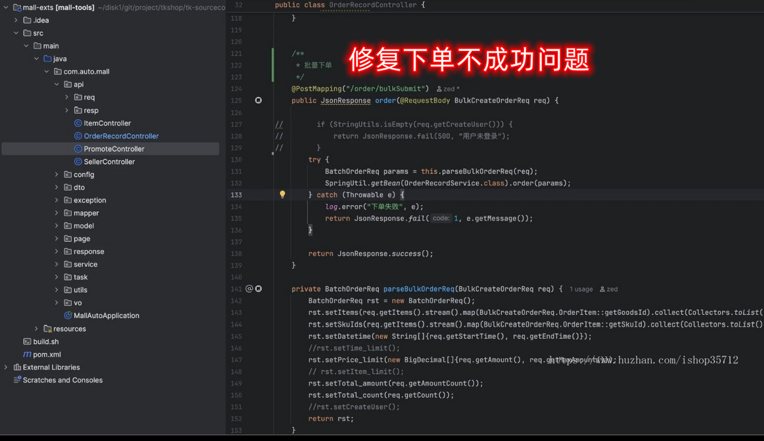
Task: Click the @ gutter icon at line 141
Action: point(250,288)
